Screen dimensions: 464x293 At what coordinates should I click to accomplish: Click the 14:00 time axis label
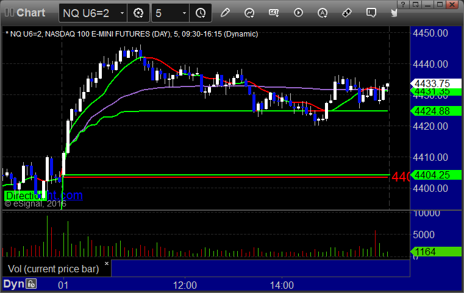coord(282,285)
